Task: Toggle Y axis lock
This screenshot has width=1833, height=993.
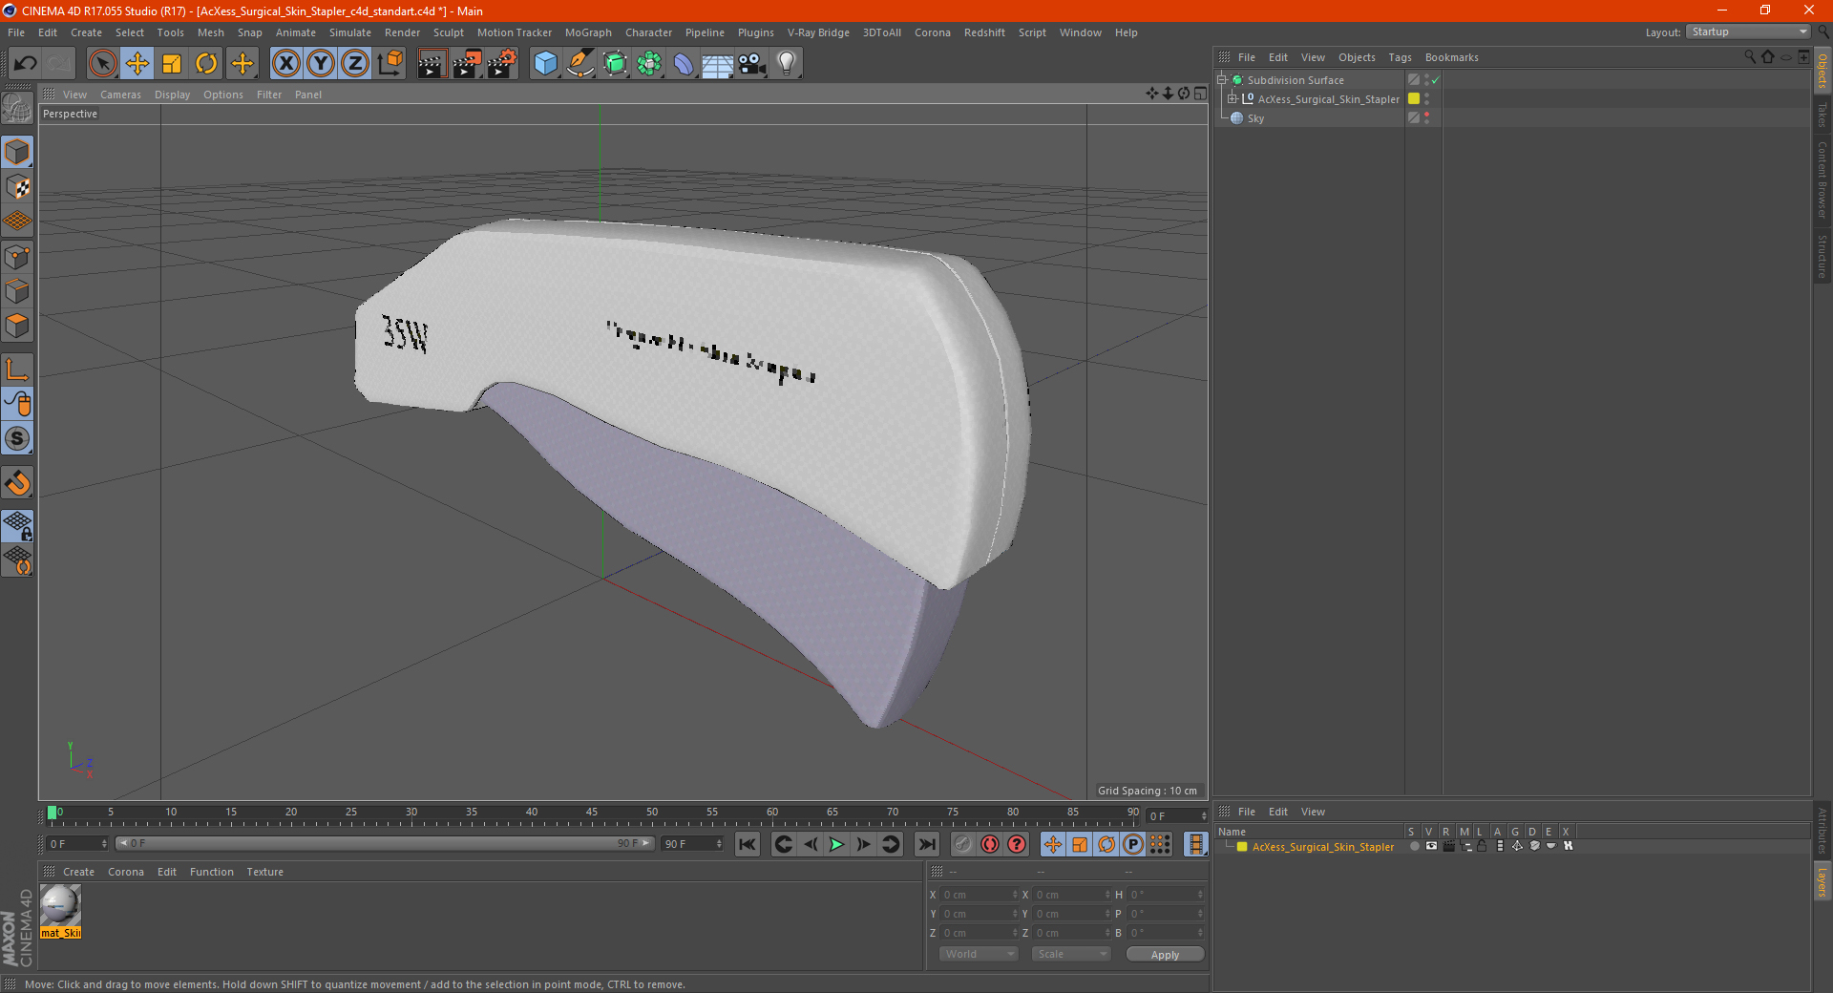Action: tap(321, 64)
